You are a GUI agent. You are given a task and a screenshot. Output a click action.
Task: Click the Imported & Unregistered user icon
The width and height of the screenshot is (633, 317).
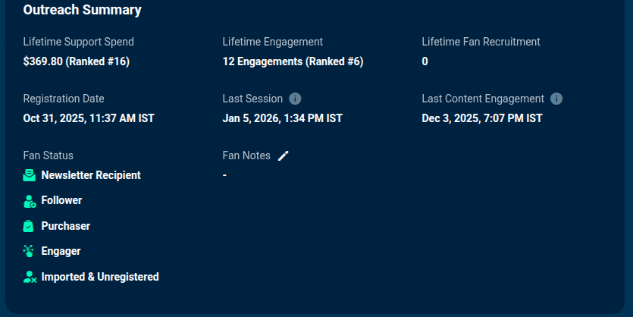pyautogui.click(x=30, y=277)
